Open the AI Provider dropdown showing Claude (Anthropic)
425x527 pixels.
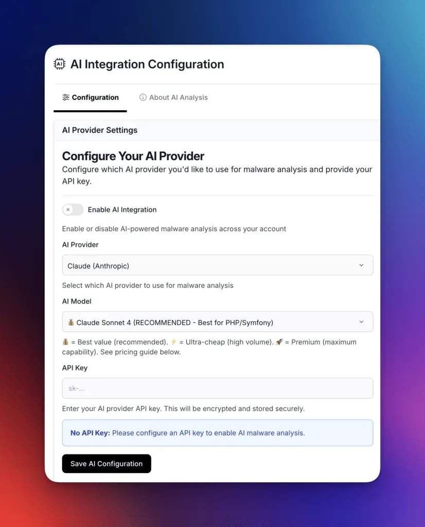coord(217,266)
